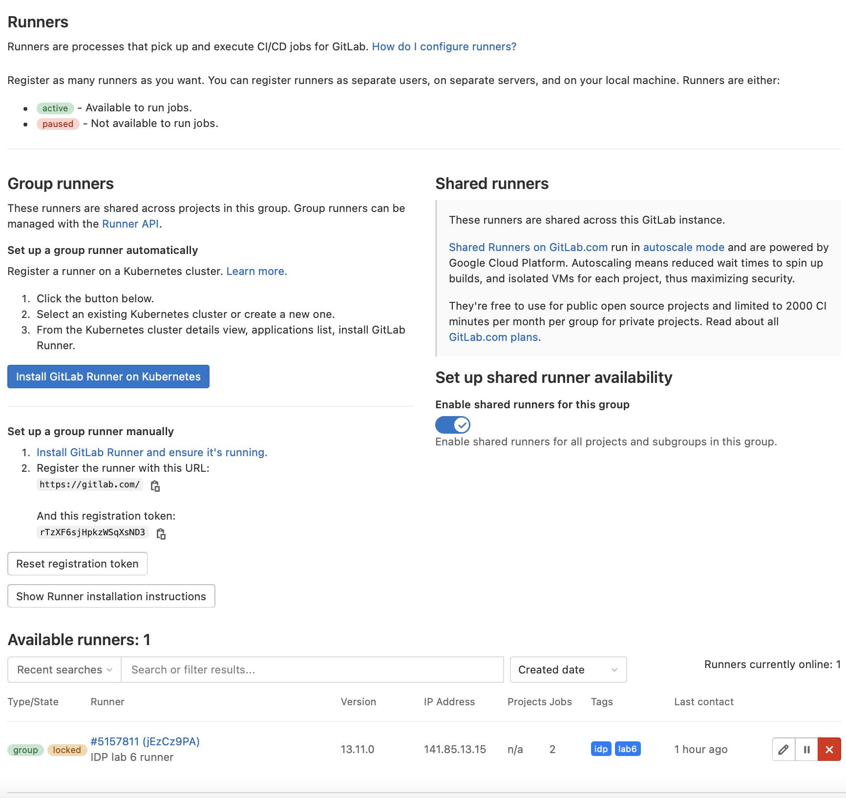Viewport: 846px width, 798px height.
Task: Click the Search or filter results field
Action: 313,670
